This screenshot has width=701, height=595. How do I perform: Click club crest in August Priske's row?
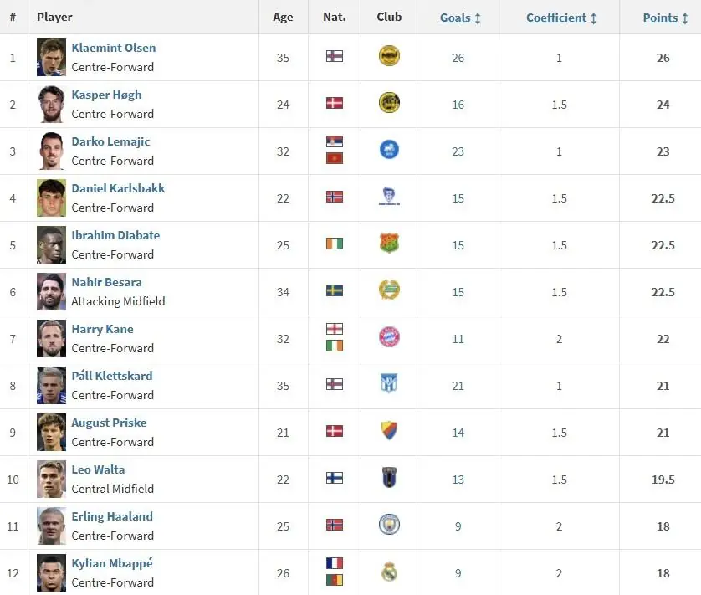389,431
